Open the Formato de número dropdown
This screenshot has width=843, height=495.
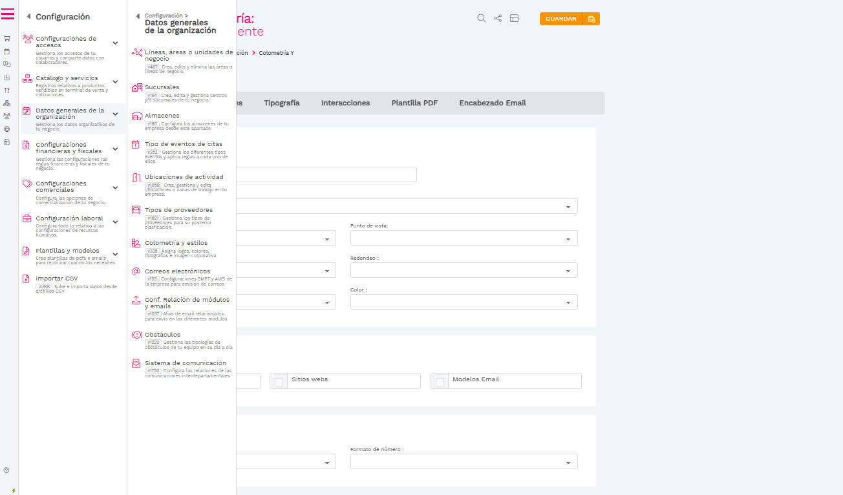tap(464, 461)
